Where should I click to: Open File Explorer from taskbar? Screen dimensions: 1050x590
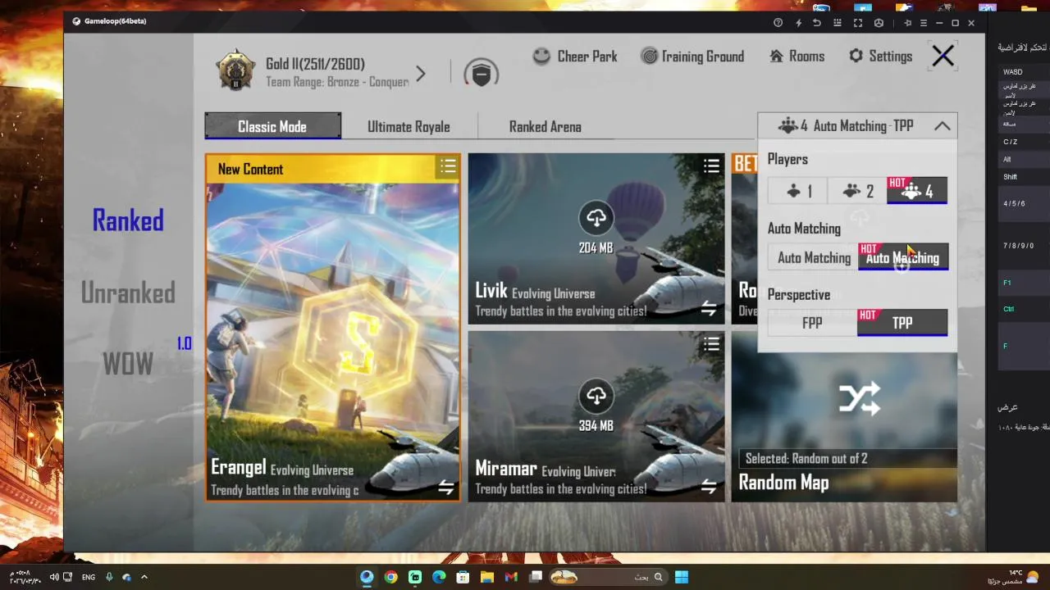[486, 577]
